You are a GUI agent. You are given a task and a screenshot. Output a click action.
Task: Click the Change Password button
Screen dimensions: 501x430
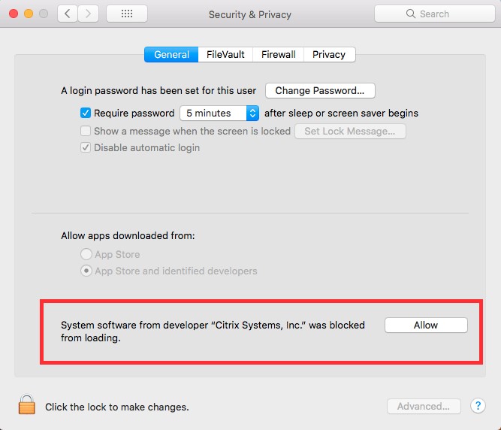click(x=320, y=90)
